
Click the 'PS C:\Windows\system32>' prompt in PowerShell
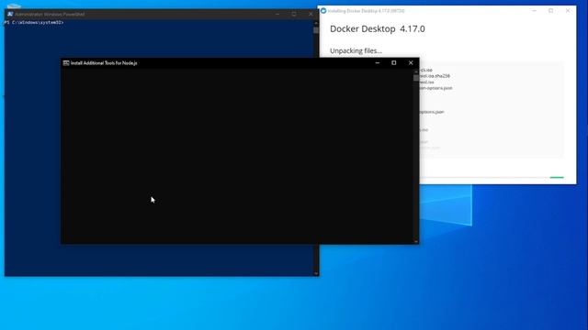(x=34, y=22)
